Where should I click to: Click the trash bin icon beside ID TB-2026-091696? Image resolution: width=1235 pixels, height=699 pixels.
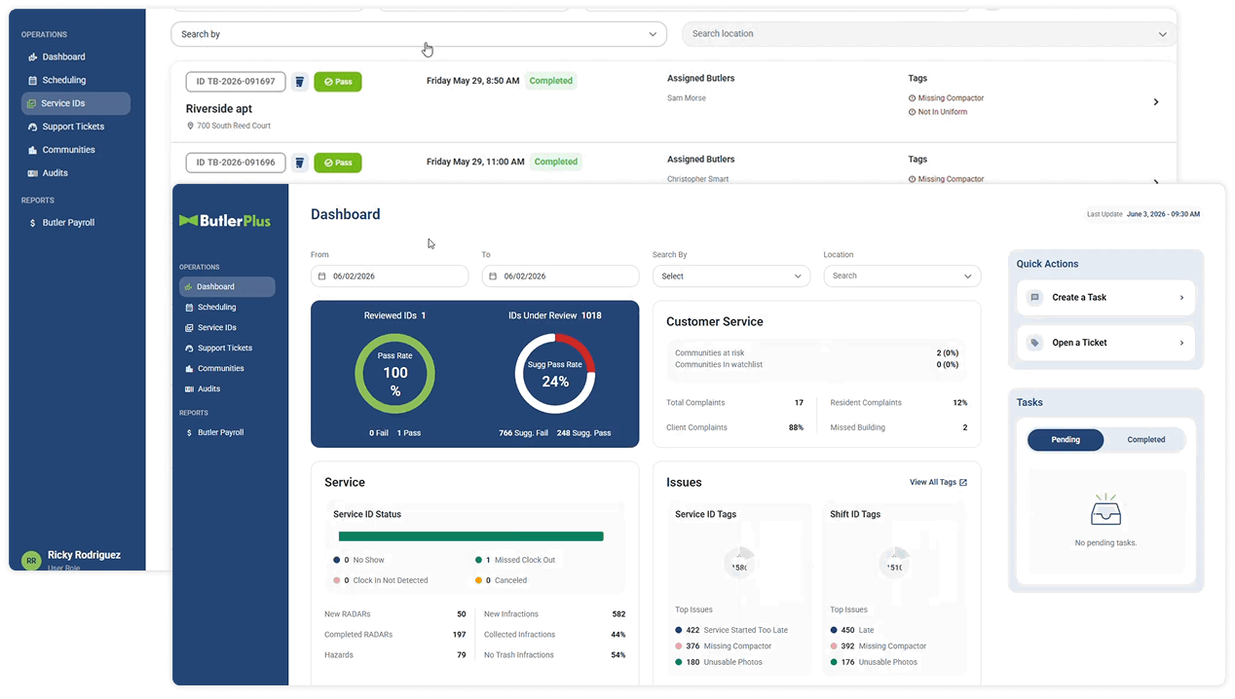pos(300,163)
